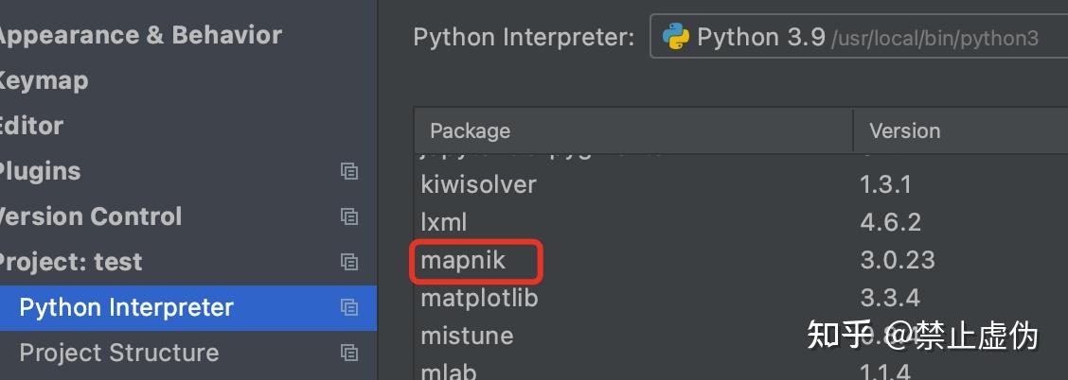
Task: Click the project-level icon beside Project: test
Action: coord(349,262)
